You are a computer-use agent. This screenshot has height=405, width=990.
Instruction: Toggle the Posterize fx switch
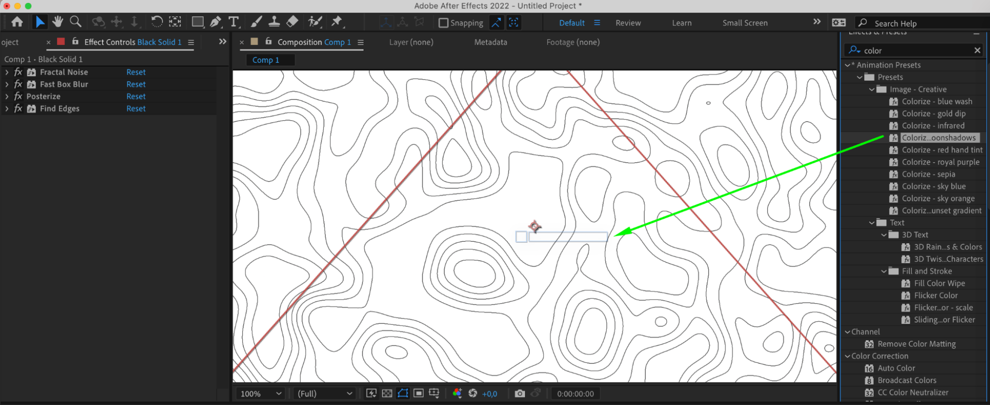click(x=18, y=96)
